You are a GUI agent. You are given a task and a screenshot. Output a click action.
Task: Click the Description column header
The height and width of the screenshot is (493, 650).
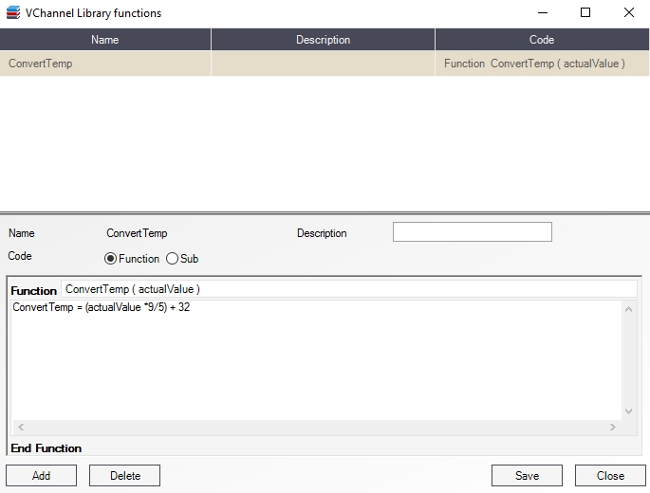[323, 40]
